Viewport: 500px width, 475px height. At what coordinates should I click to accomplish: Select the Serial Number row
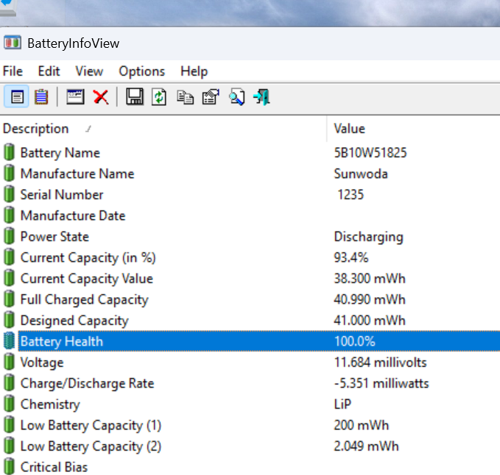(x=250, y=195)
